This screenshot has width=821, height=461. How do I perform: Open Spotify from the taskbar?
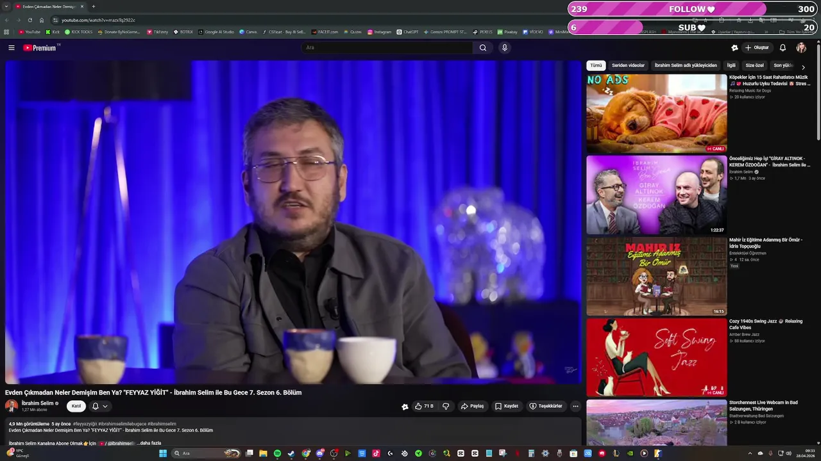click(x=277, y=453)
